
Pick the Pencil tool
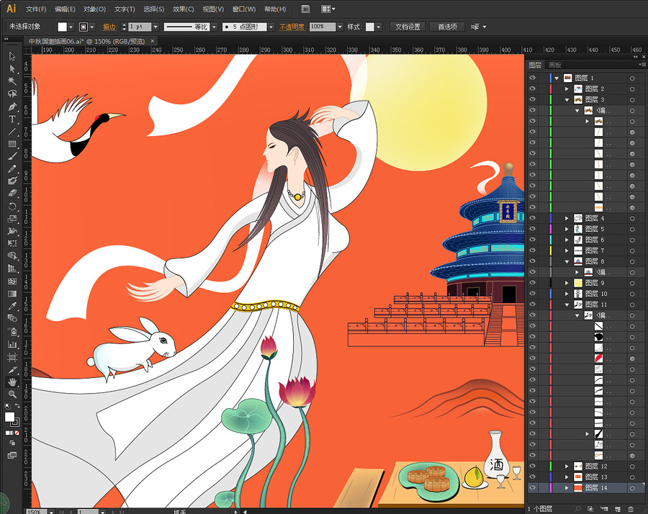(12, 168)
